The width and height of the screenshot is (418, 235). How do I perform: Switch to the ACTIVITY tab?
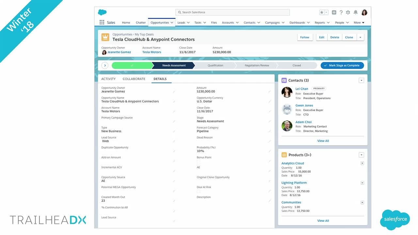[108, 79]
